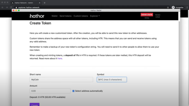The width and height of the screenshot is (189, 106).
Task: Click the Version 0.10.0 label
Action: (158, 16)
